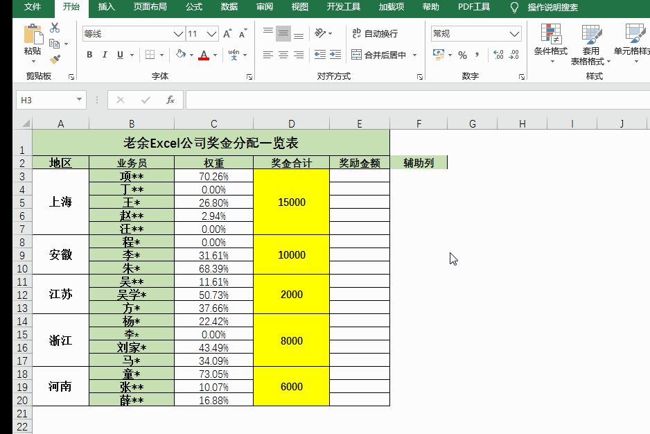
Task: Apply percent style
Action: point(463,55)
